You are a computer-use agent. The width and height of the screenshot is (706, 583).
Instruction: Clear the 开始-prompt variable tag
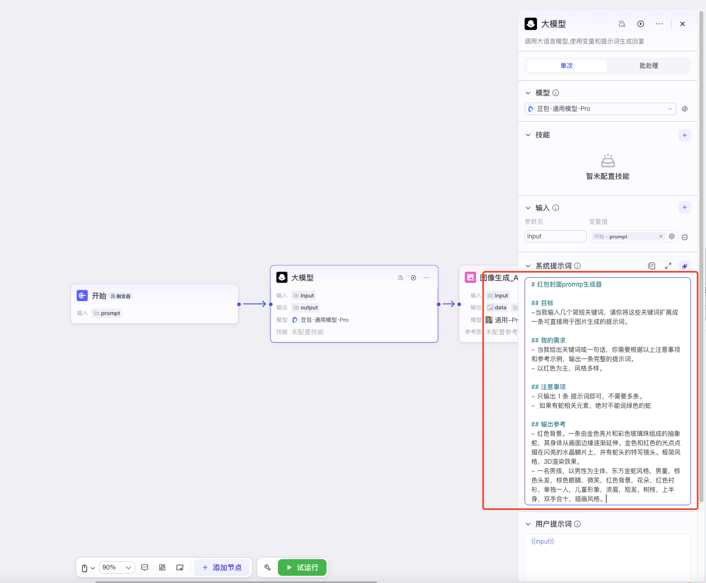click(661, 236)
